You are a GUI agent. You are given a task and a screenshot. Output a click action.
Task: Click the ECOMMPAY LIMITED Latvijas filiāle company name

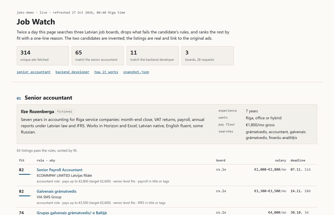coord(64,176)
